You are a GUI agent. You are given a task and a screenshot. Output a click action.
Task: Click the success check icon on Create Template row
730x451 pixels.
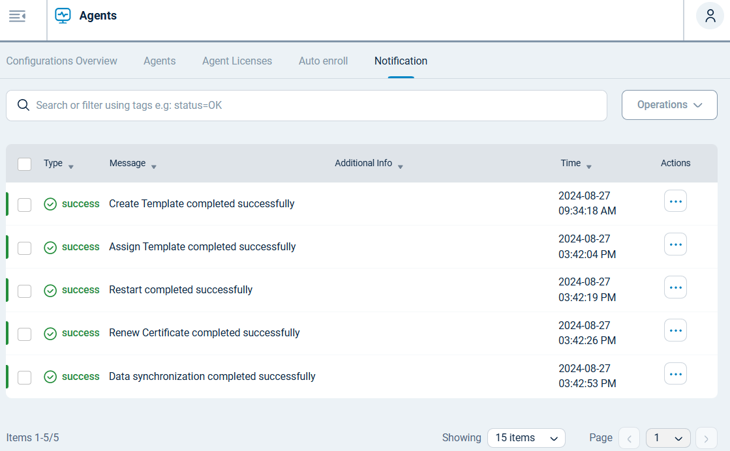[50, 204]
